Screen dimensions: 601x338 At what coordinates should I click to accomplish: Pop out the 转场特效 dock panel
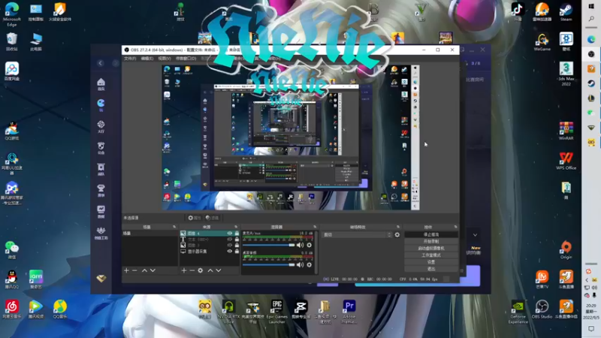pos(398,227)
